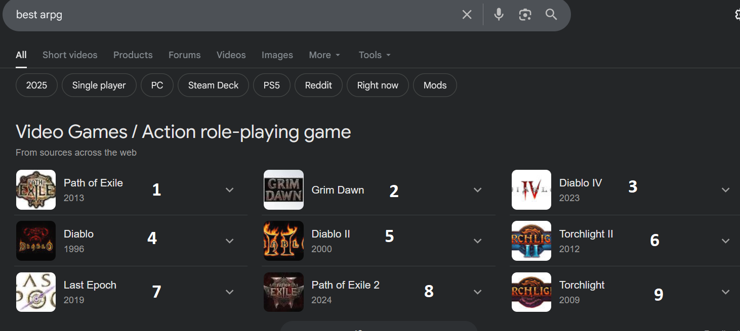Start voice search with microphone icon
The height and width of the screenshot is (331, 740).
click(499, 15)
